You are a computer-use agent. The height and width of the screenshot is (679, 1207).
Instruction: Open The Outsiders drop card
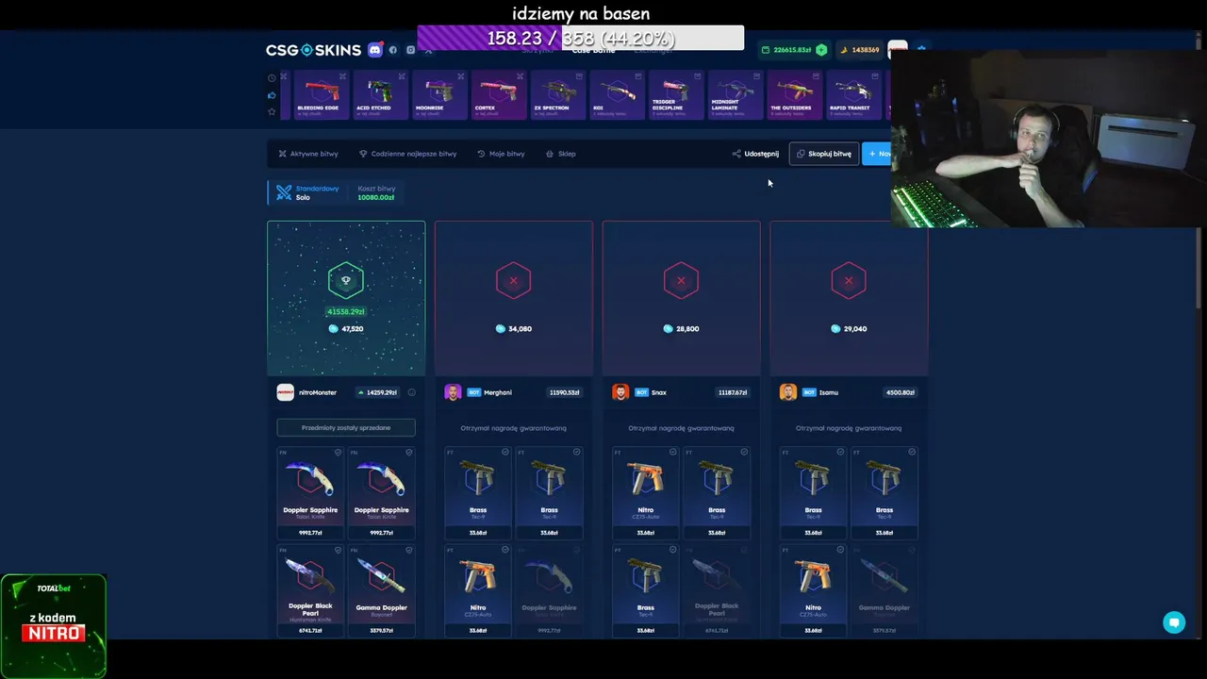point(794,95)
